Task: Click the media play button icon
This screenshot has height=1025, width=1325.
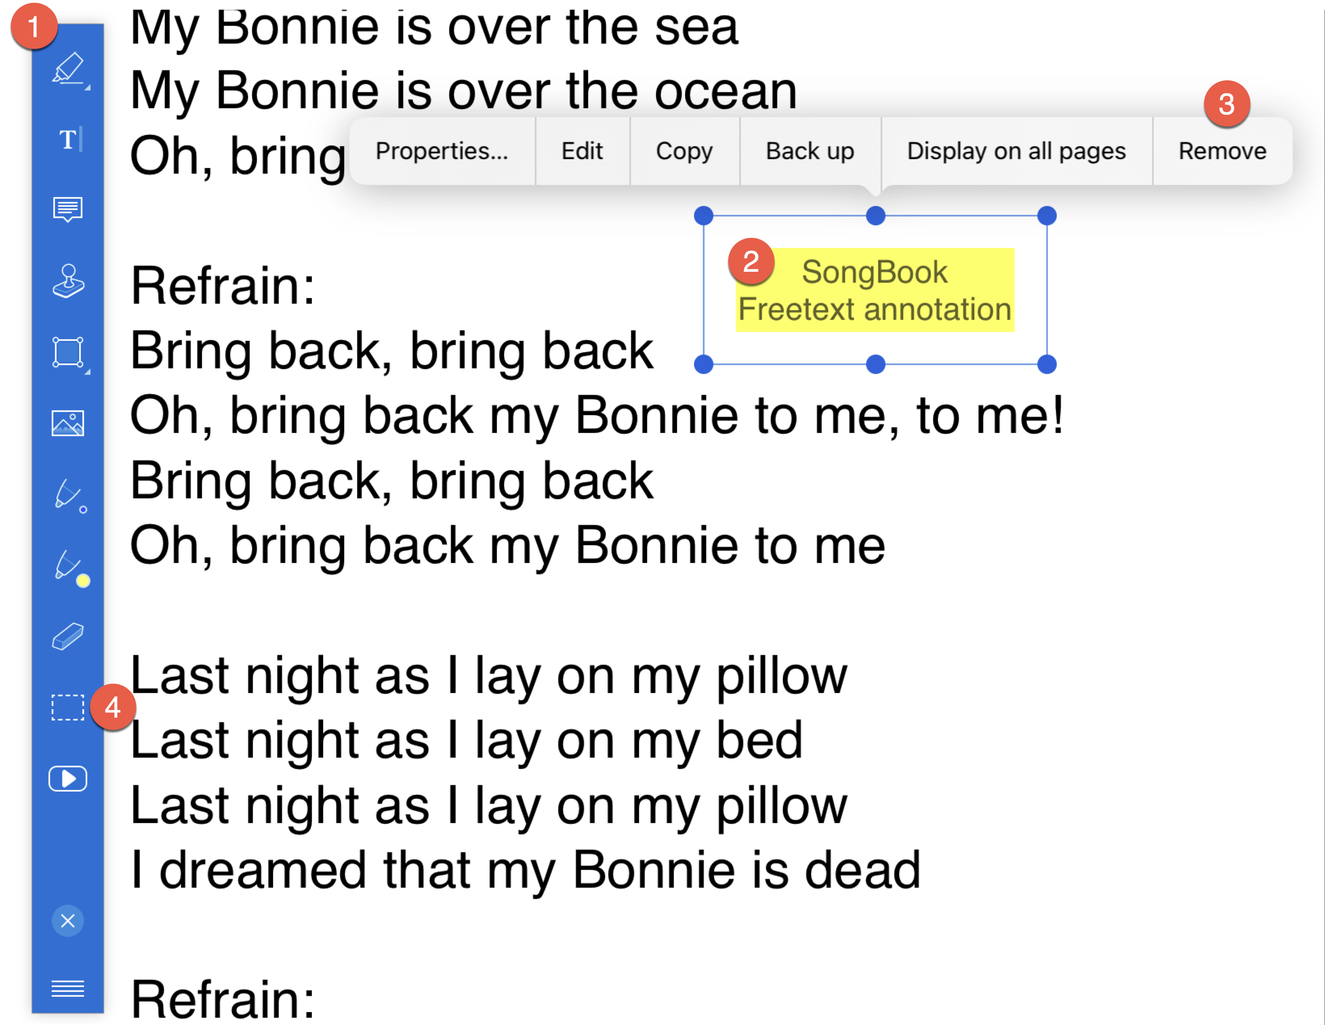Action: click(67, 779)
